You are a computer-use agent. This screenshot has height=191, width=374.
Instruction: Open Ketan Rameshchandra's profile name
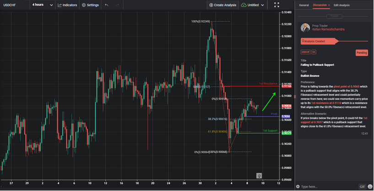[x=328, y=29]
